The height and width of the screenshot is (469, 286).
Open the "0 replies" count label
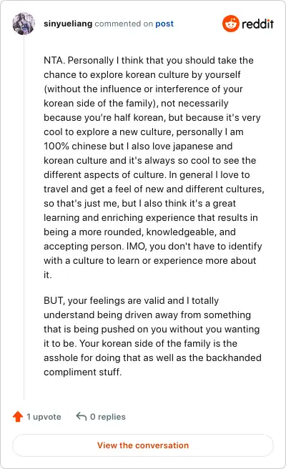[x=108, y=417]
